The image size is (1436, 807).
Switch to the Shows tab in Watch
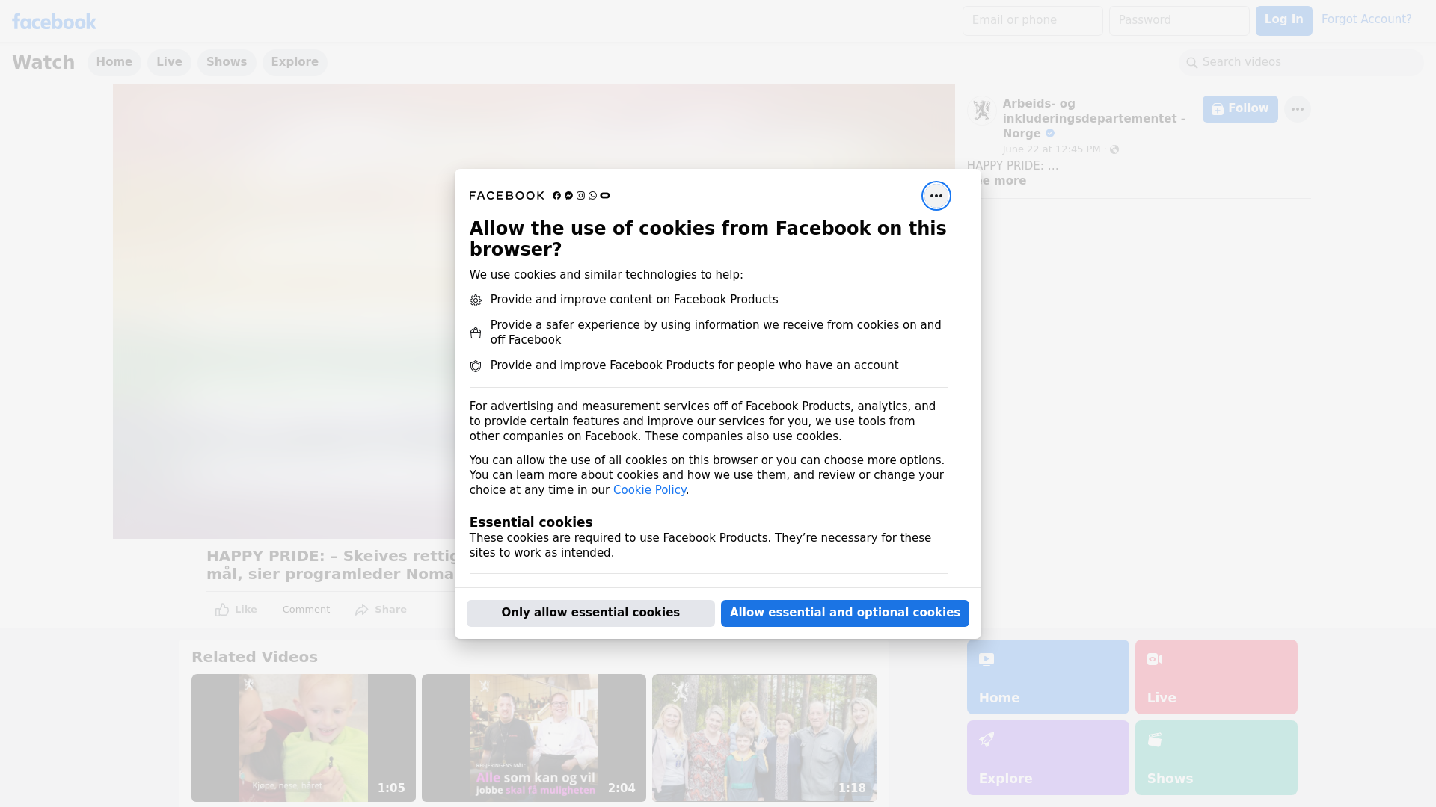[x=226, y=62]
